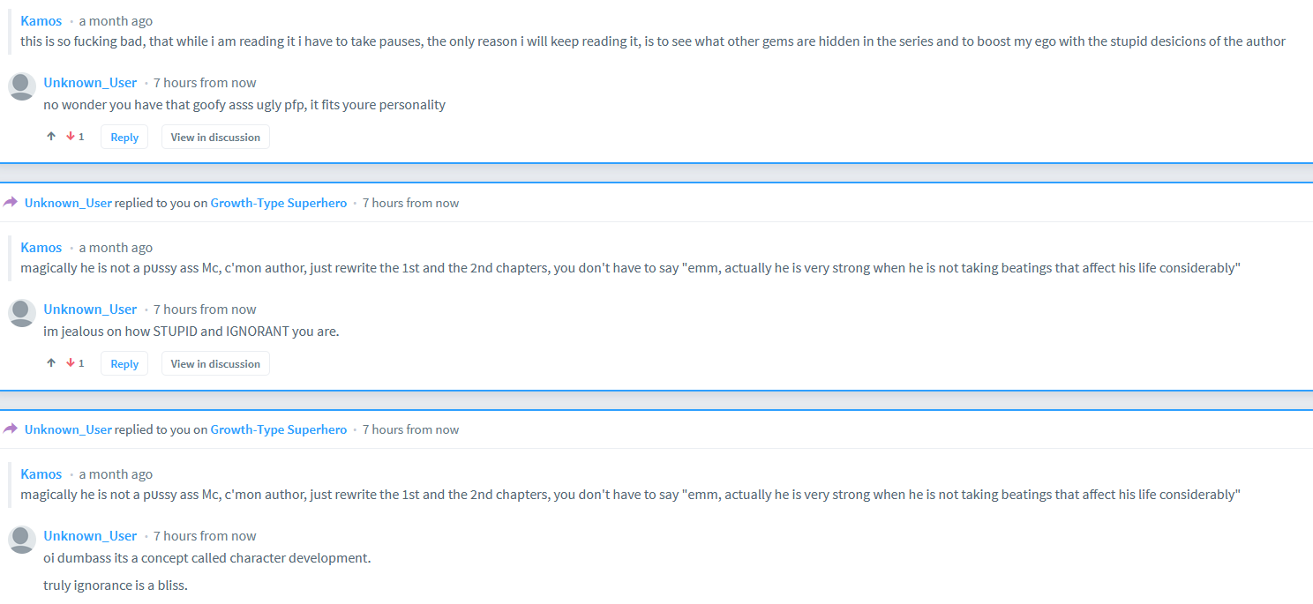This screenshot has height=604, width=1313.
Task: Open Growth-Type Superhero link in last notification
Action: [x=279, y=429]
